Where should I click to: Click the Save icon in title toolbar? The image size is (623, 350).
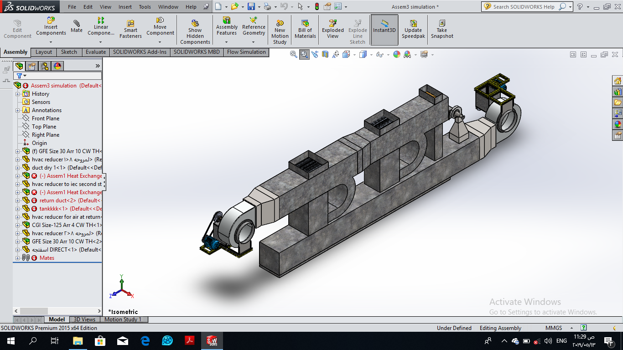pyautogui.click(x=251, y=6)
